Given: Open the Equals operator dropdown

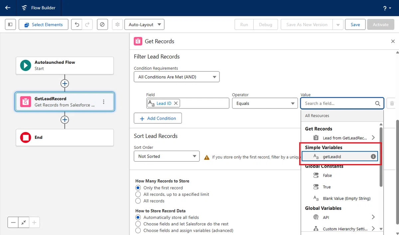Looking at the screenshot, I should [x=265, y=103].
